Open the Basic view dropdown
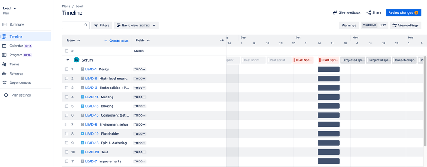Screen dimensions: 427x167 (x=136, y=25)
